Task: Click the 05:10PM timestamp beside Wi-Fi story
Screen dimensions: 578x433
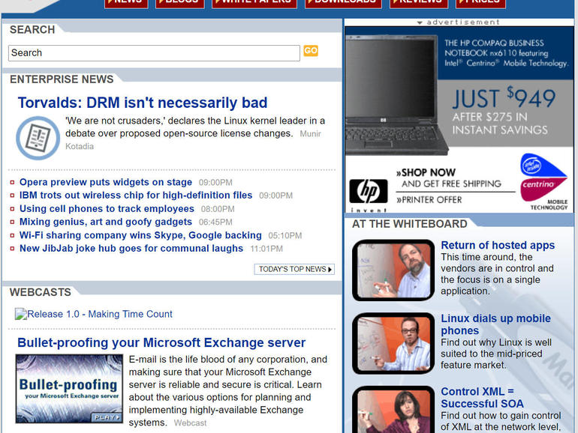Action: (285, 236)
